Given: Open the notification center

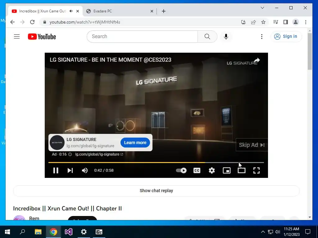Looking at the screenshot, I should 308,232.
